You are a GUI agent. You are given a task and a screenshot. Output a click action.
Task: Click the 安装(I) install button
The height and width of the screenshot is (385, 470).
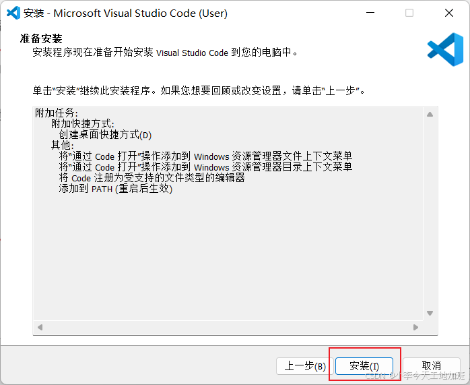(364, 366)
